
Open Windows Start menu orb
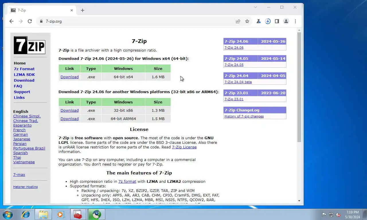8,214
